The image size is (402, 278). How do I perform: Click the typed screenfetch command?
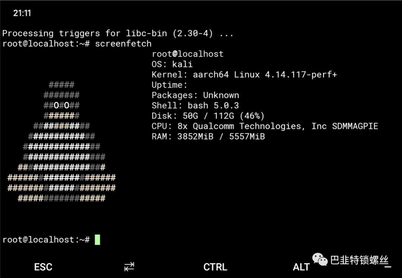(x=123, y=44)
